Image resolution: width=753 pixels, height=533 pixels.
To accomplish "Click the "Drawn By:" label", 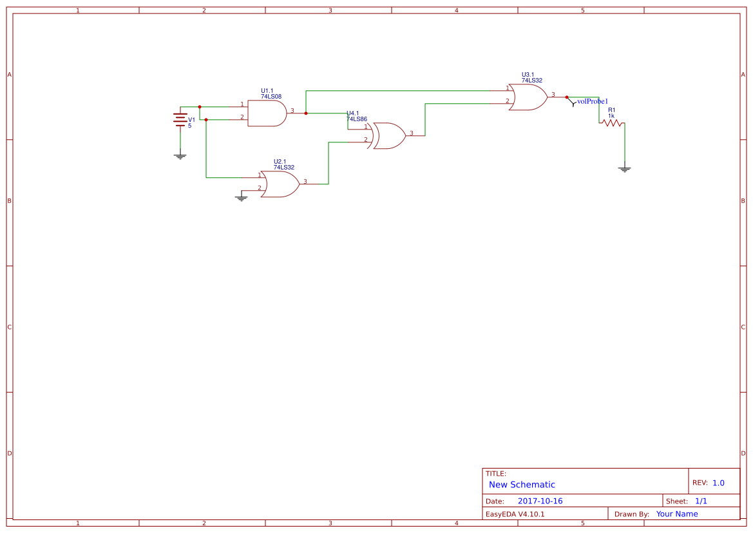I will pos(631,514).
